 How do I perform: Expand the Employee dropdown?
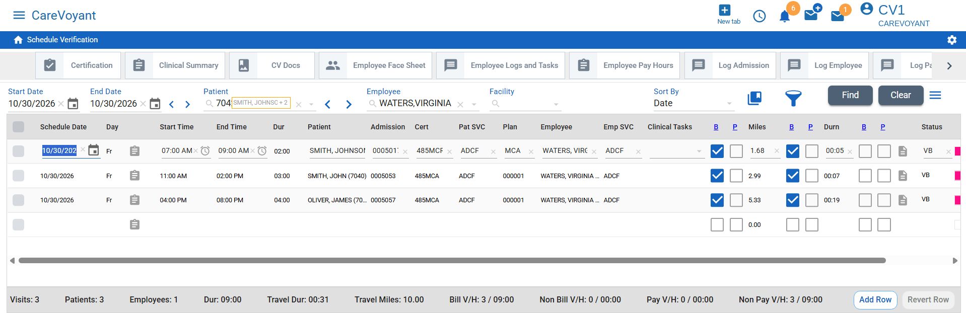click(474, 104)
